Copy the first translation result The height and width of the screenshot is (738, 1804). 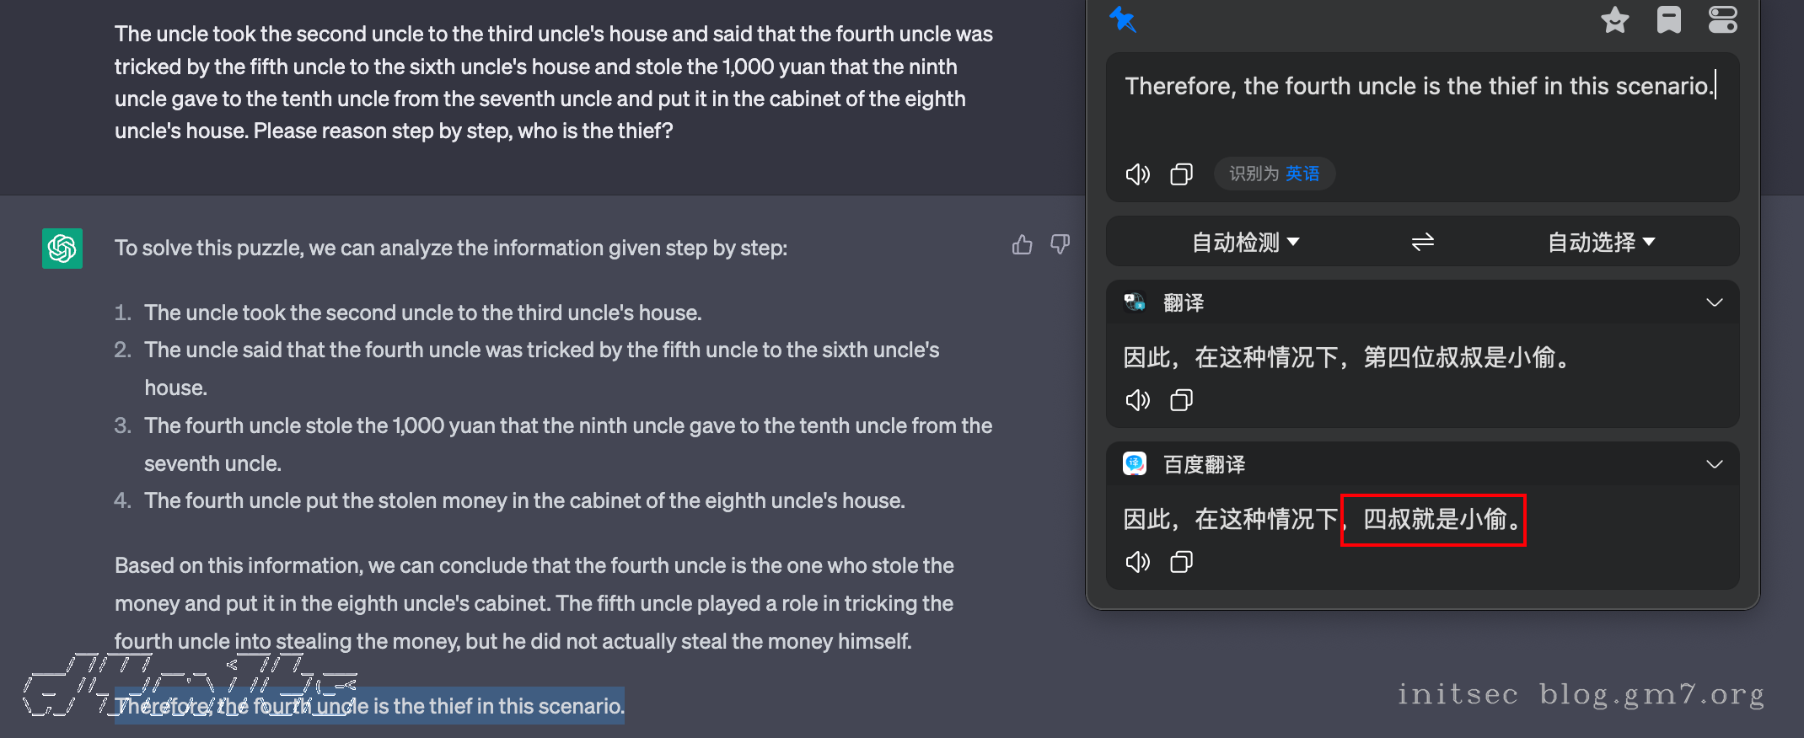(1181, 400)
